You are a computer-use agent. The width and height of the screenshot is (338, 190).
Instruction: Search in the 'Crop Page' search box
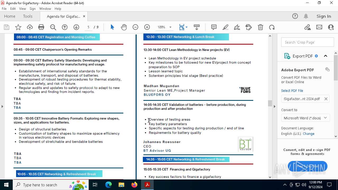[308, 42]
